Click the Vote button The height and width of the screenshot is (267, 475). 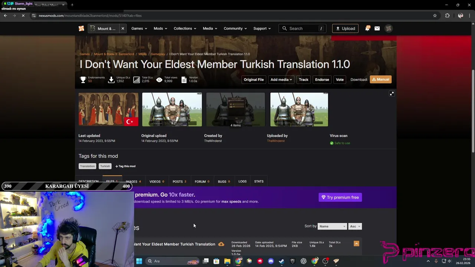point(340,79)
